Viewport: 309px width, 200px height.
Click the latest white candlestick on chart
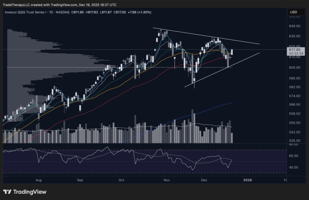pyautogui.click(x=232, y=52)
